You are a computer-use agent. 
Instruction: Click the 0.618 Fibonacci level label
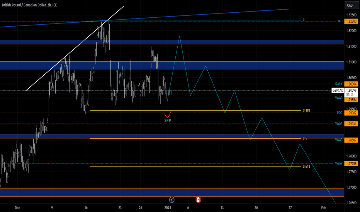coord(306,167)
